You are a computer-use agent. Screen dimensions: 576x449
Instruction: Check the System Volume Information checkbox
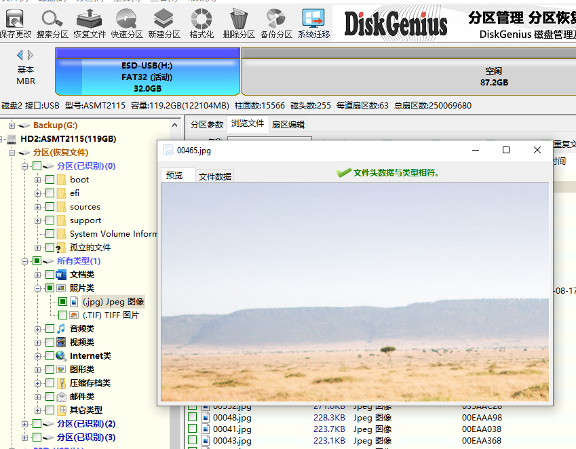point(50,234)
